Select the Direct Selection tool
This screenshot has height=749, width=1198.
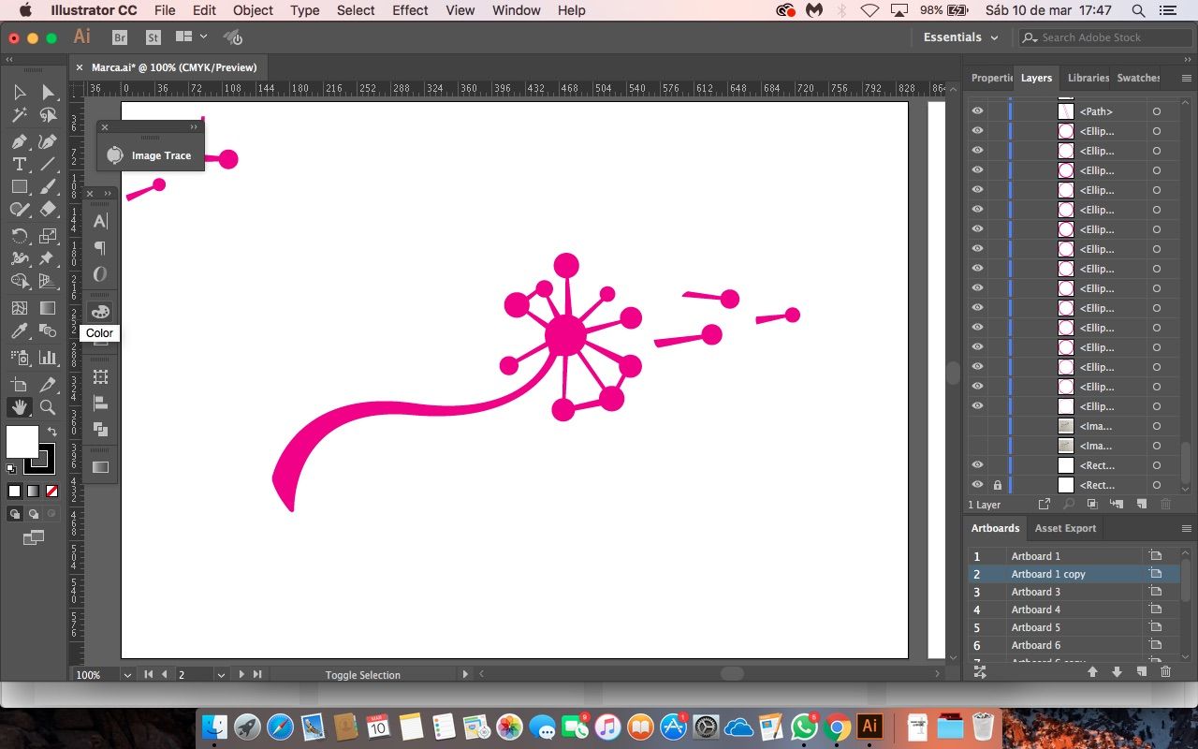click(x=47, y=92)
